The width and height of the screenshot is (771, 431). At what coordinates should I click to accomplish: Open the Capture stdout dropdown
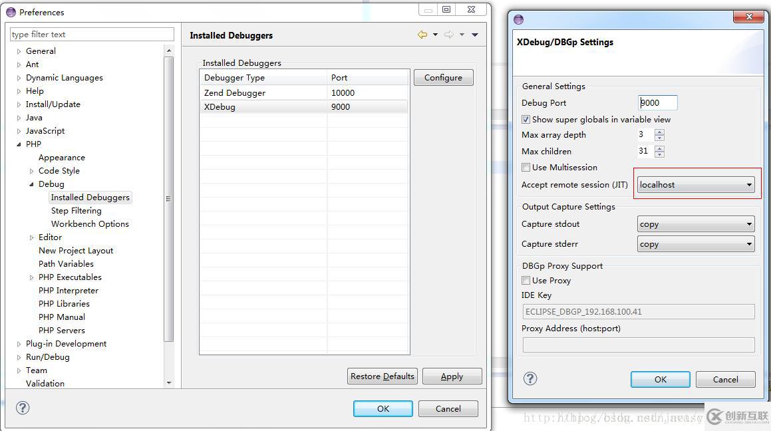point(696,224)
